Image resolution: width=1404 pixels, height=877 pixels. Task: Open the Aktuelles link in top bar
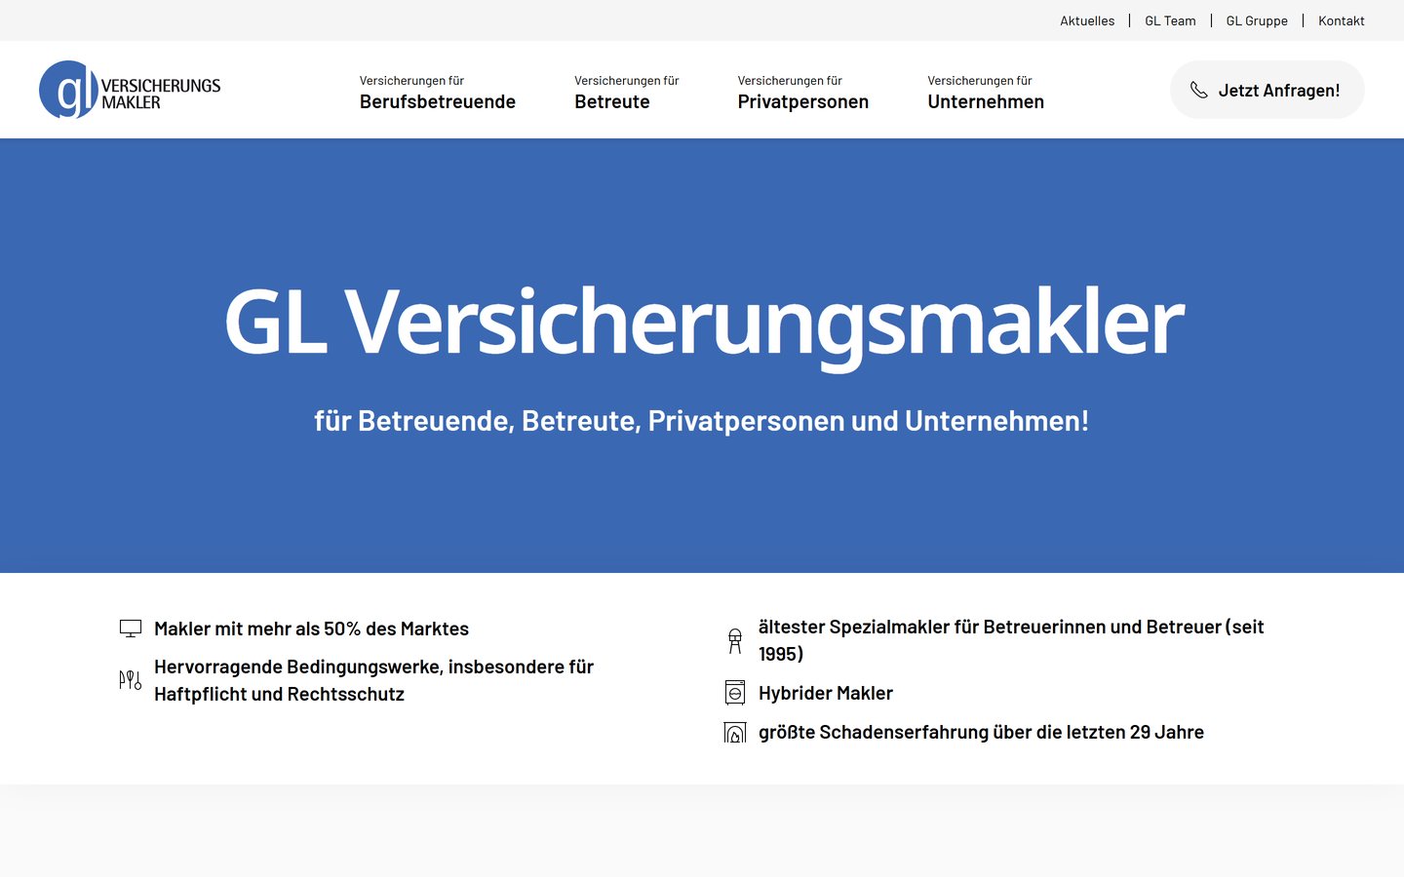click(1087, 20)
